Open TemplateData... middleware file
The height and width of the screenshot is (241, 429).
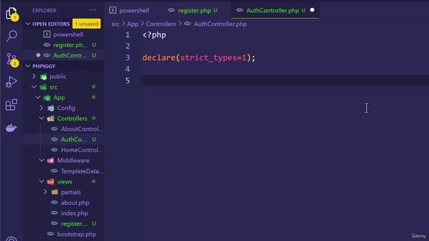click(x=82, y=171)
